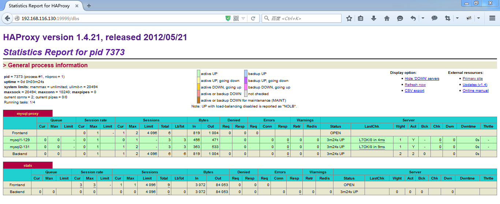Click the browser back arrow button
Viewport: 500px width, 204px height.
pyautogui.click(x=7, y=18)
